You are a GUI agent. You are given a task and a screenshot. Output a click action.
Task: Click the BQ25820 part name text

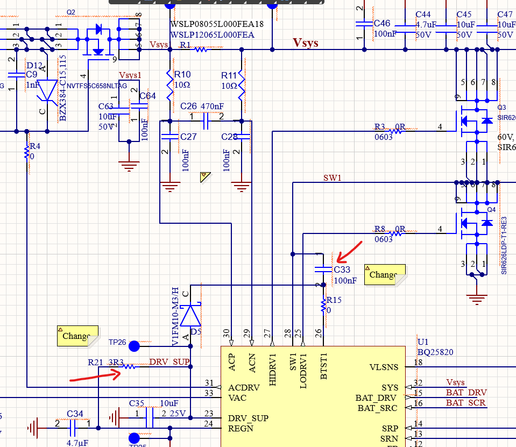(x=435, y=352)
